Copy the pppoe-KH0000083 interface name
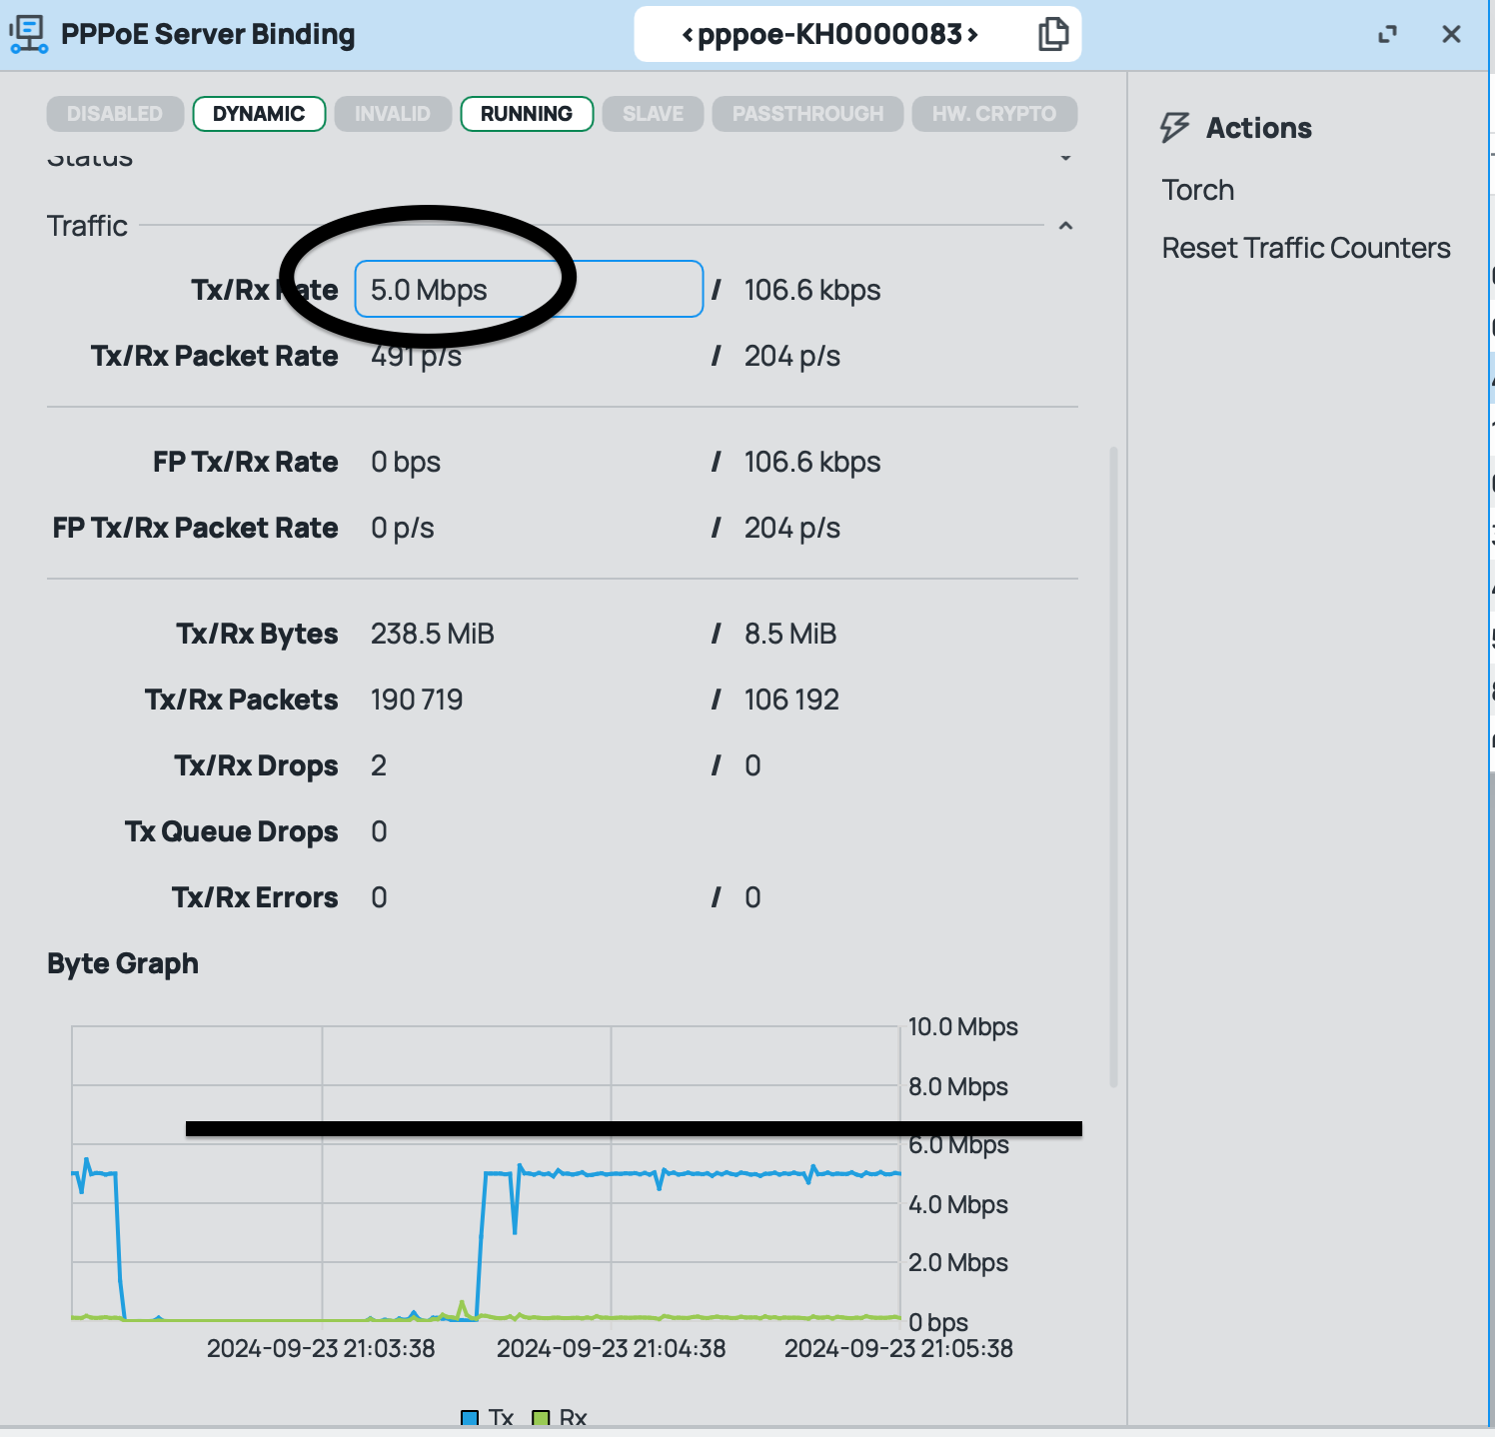 click(x=1052, y=34)
